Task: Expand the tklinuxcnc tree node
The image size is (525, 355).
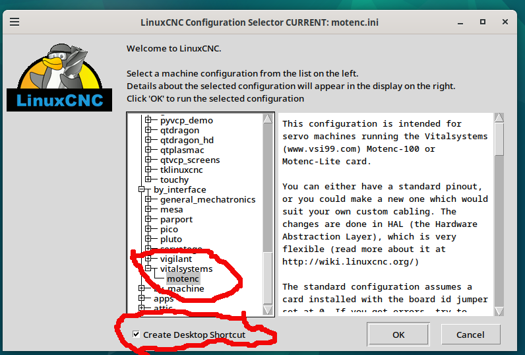Action: pyautogui.click(x=148, y=169)
